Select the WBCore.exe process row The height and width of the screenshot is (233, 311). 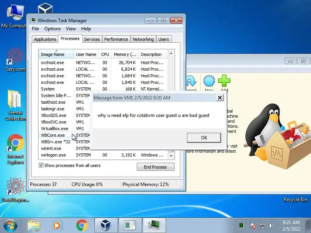pos(65,135)
